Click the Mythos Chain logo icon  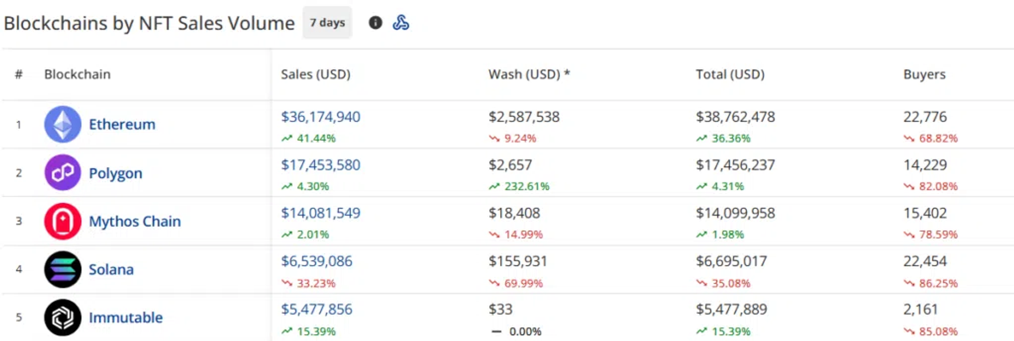[x=63, y=221]
